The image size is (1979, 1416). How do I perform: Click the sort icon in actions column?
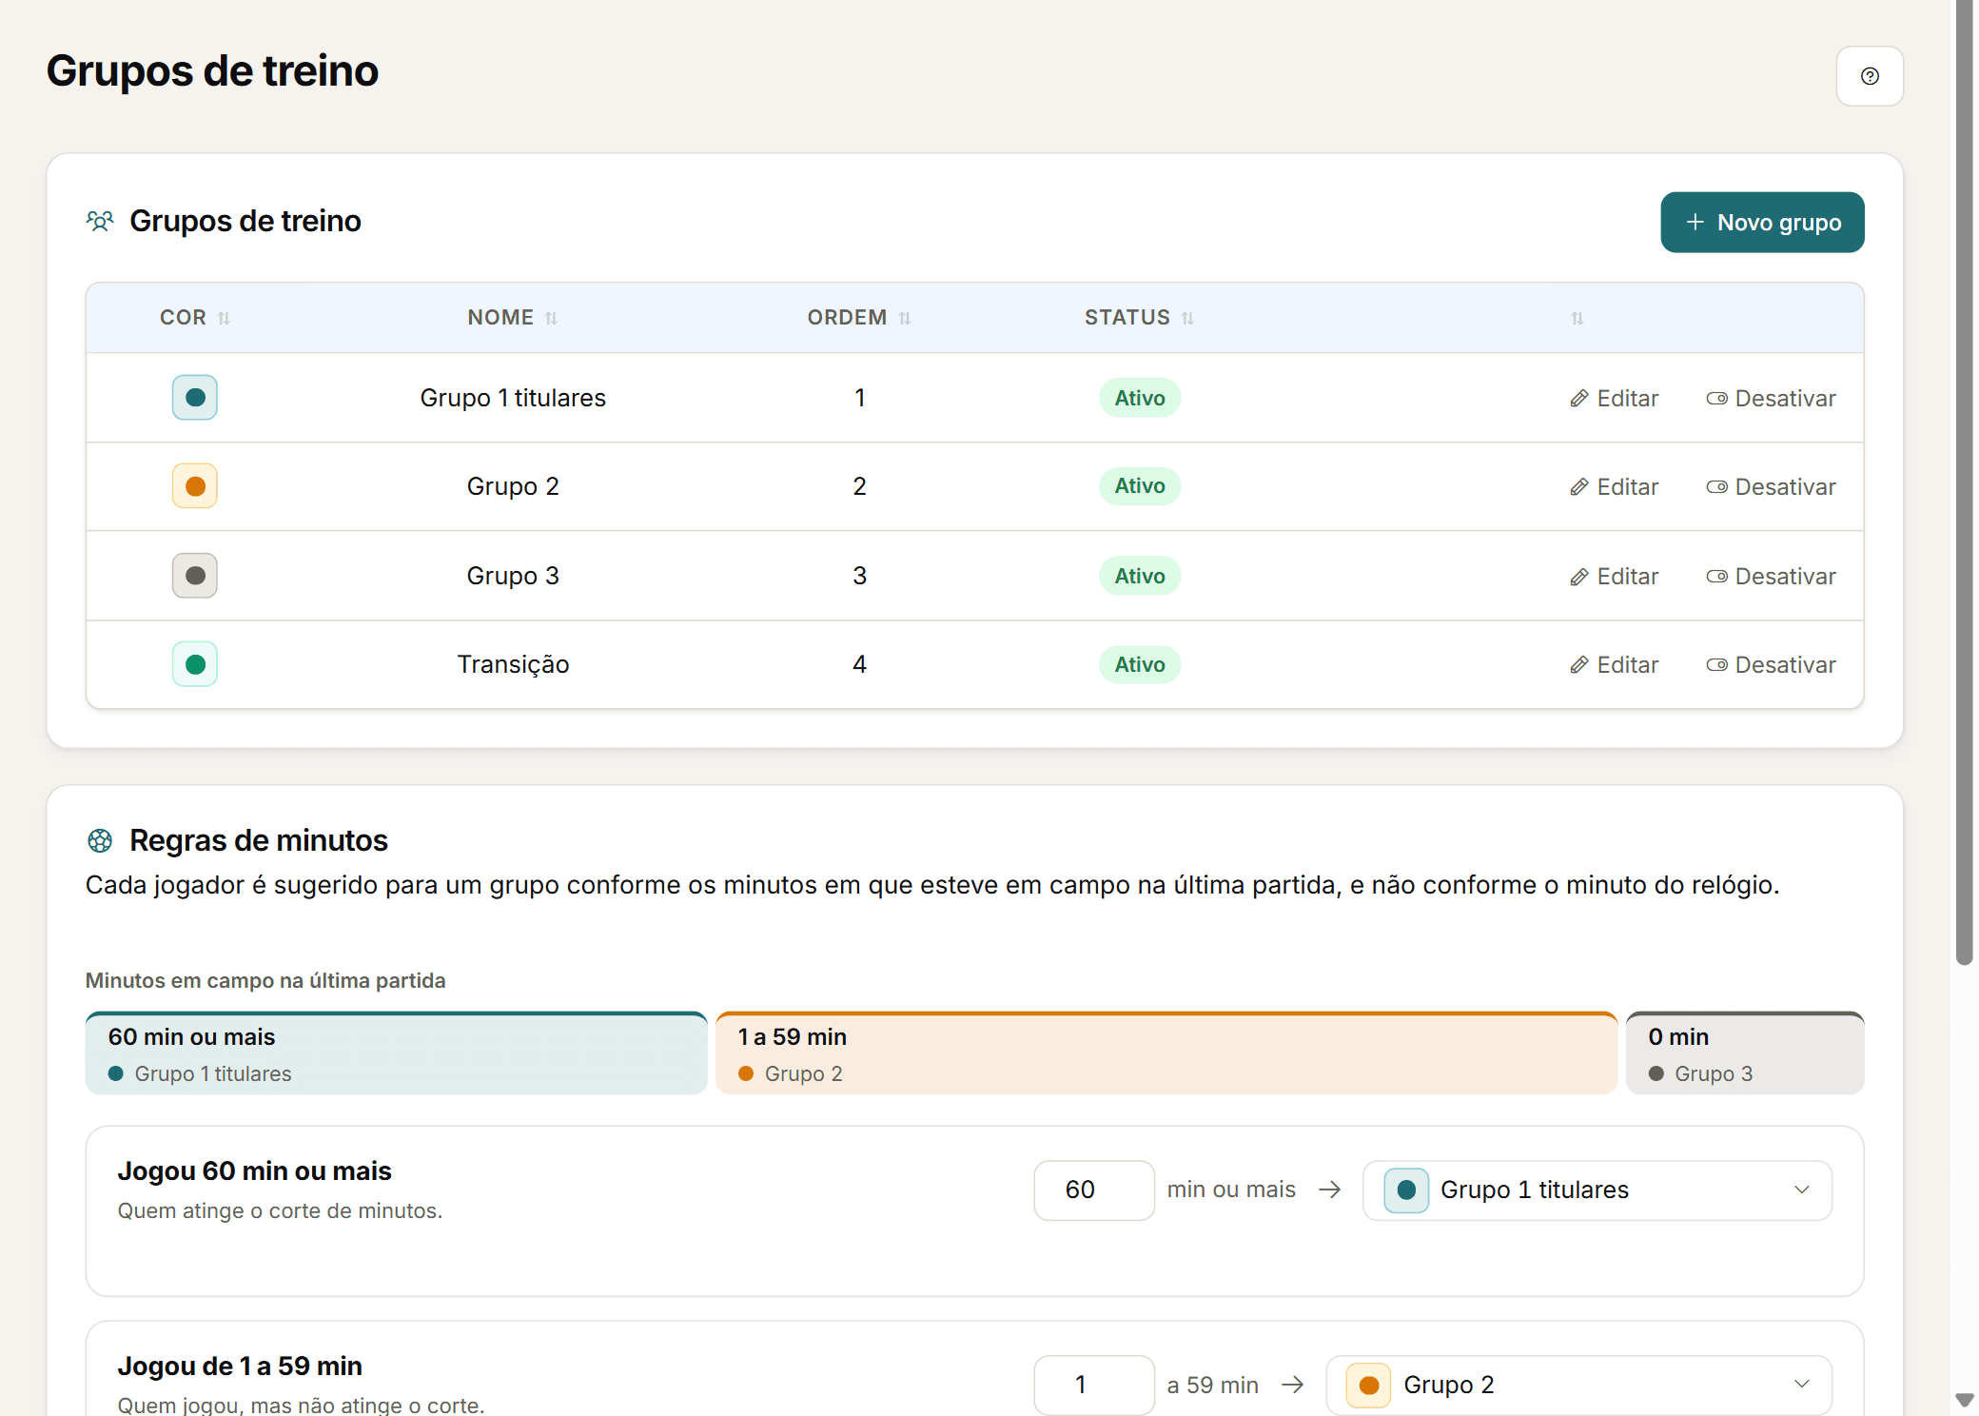(x=1577, y=318)
